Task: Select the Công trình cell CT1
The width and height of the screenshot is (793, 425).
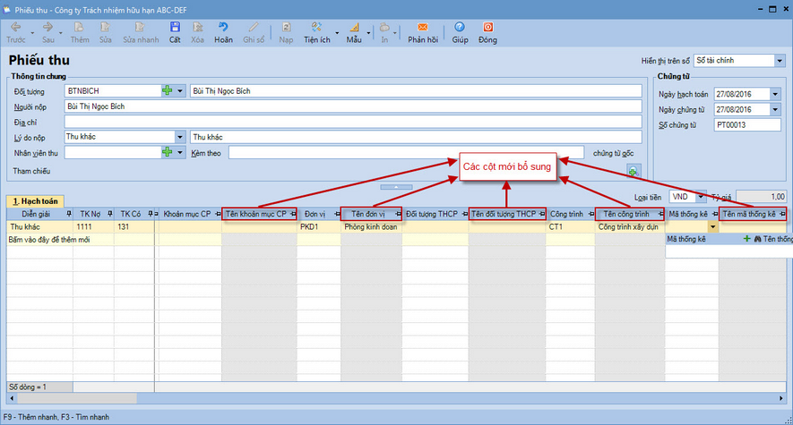Action: coord(571,226)
